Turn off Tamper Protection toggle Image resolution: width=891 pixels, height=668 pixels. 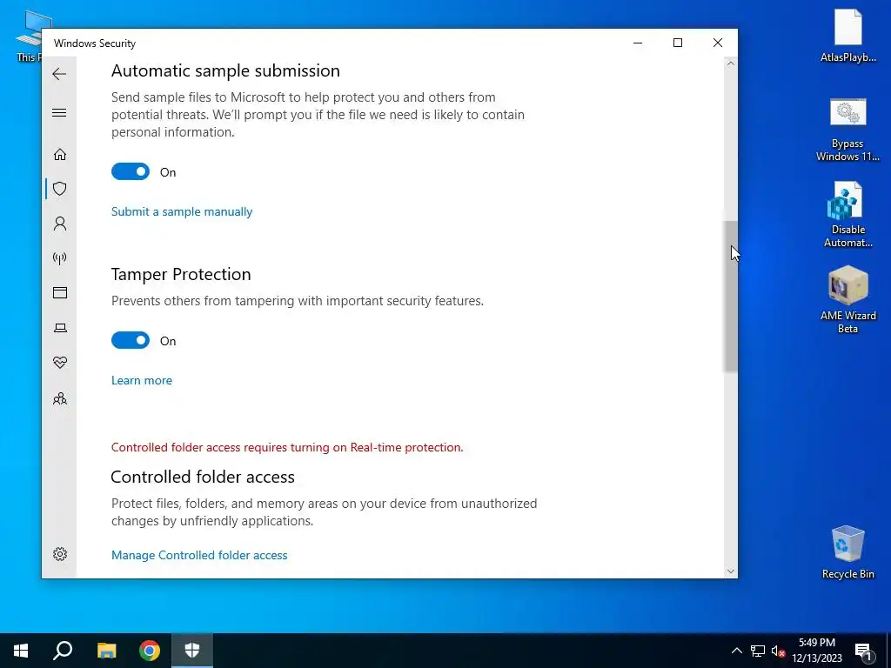(x=131, y=340)
